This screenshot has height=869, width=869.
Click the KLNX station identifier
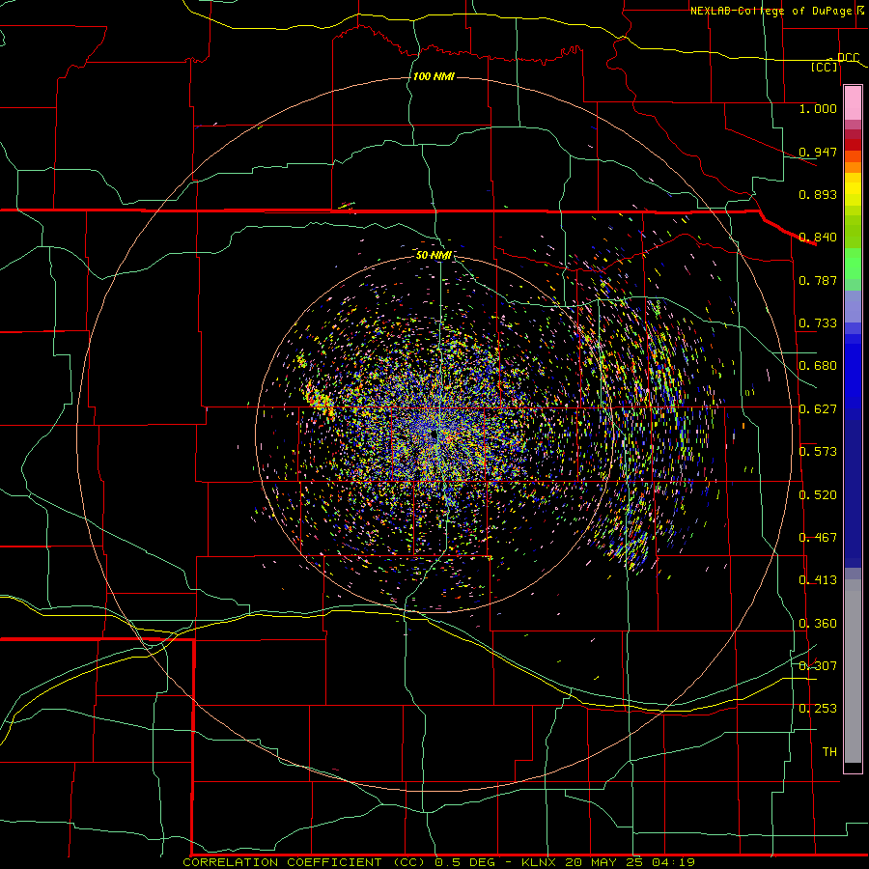click(x=541, y=862)
